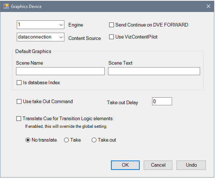Choose the Take radio option
This screenshot has width=215, height=179.
(66, 140)
